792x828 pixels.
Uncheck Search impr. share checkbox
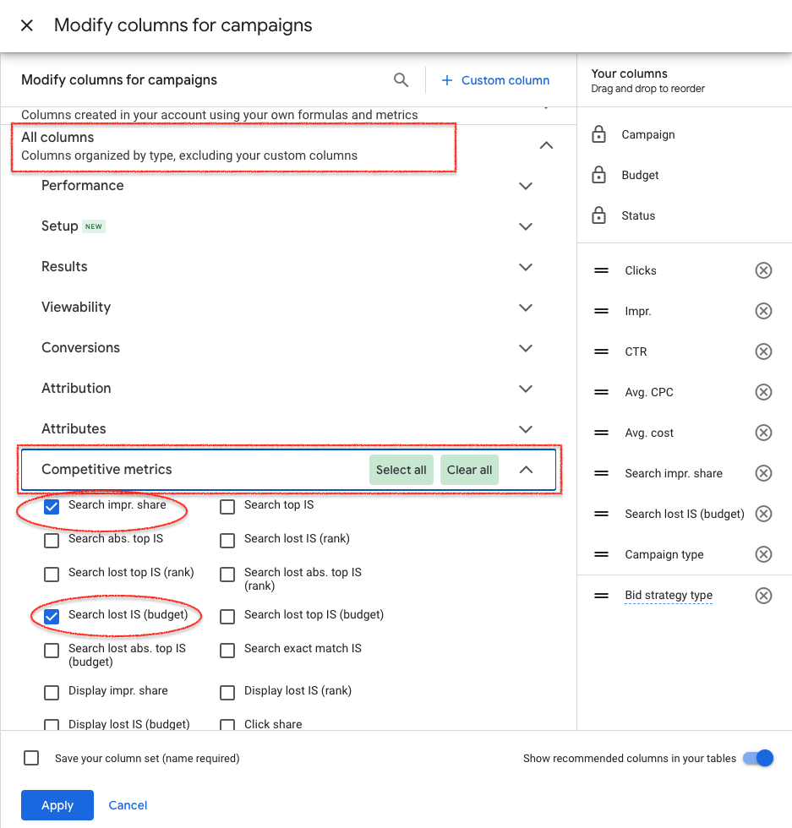point(52,507)
